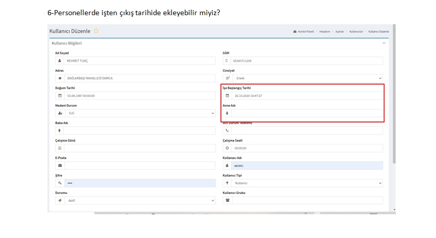Image resolution: width=436 pixels, height=238 pixels.
Task: Click the envelope icon beside E-Posta
Action: (x=60, y=165)
